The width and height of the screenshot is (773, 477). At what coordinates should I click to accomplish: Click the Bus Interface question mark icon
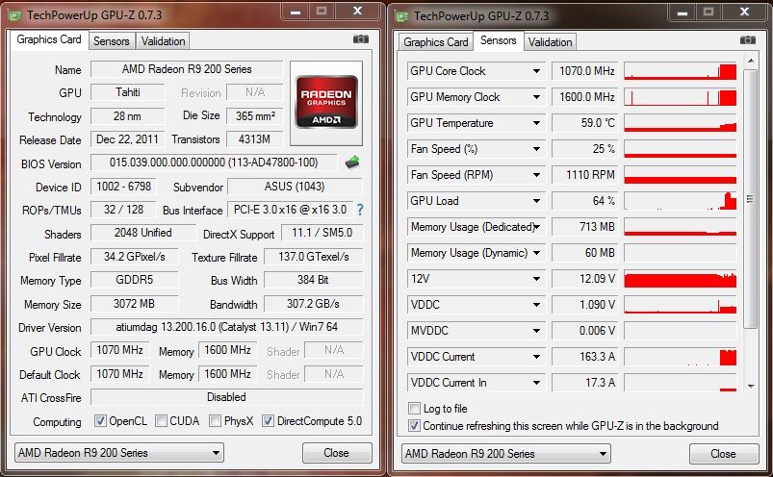coord(360,210)
